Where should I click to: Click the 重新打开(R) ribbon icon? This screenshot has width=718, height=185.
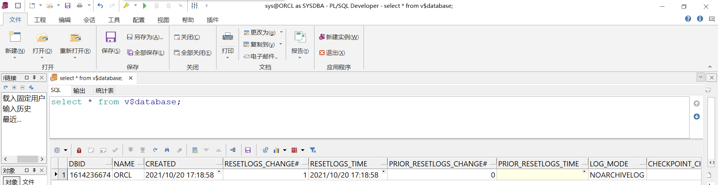tap(76, 37)
